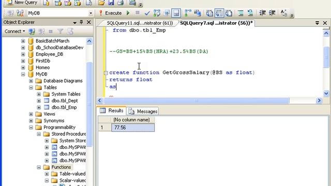
Task: Collapse the Functions folder
Action: pos(39,167)
